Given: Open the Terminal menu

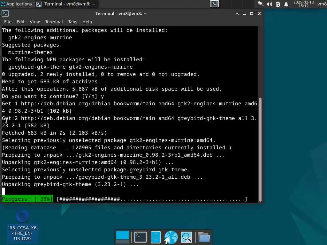Looking at the screenshot, I should tap(54, 22).
